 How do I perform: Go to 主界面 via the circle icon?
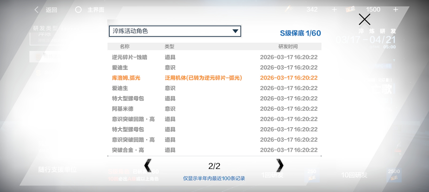pyautogui.click(x=78, y=10)
